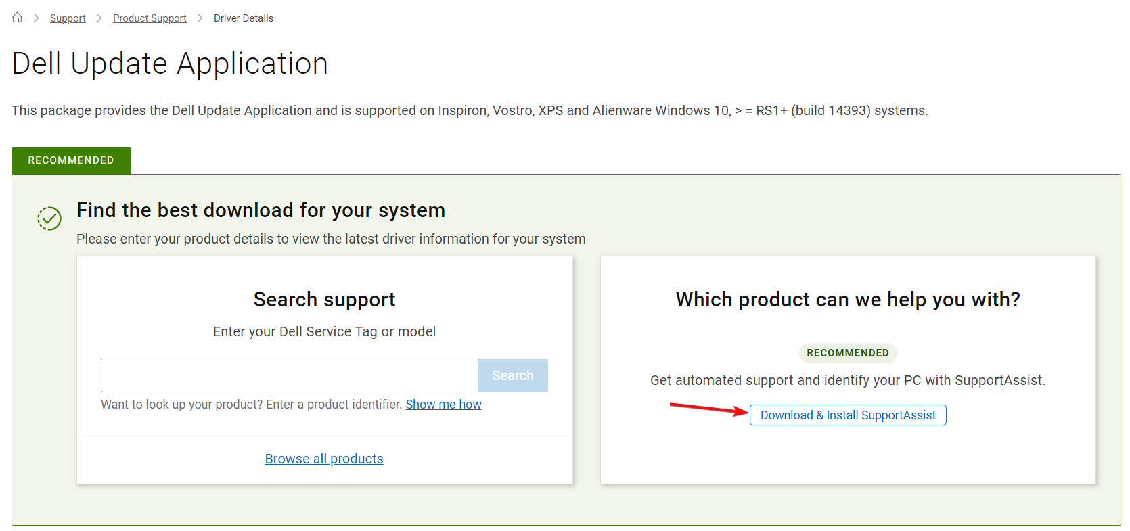Click Please enter your product details text

tap(331, 239)
